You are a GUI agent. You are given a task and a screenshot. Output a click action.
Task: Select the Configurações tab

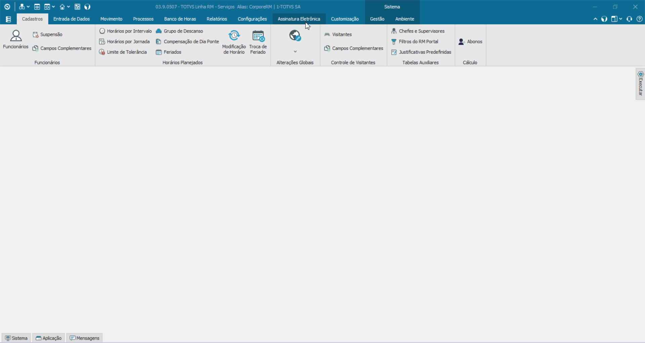252,19
